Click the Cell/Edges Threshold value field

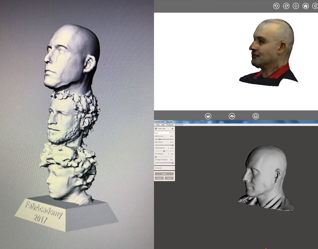tap(171, 160)
